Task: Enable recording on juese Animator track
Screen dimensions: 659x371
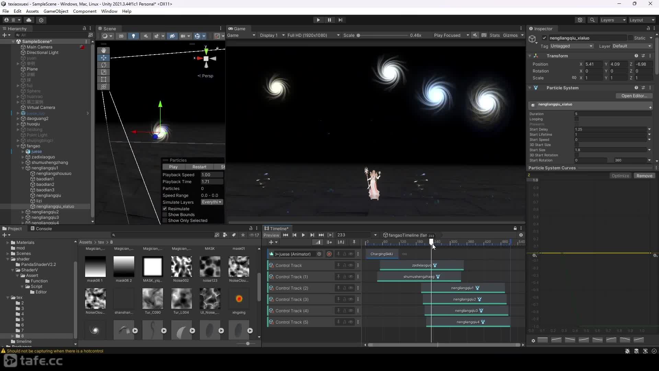Action: point(329,254)
